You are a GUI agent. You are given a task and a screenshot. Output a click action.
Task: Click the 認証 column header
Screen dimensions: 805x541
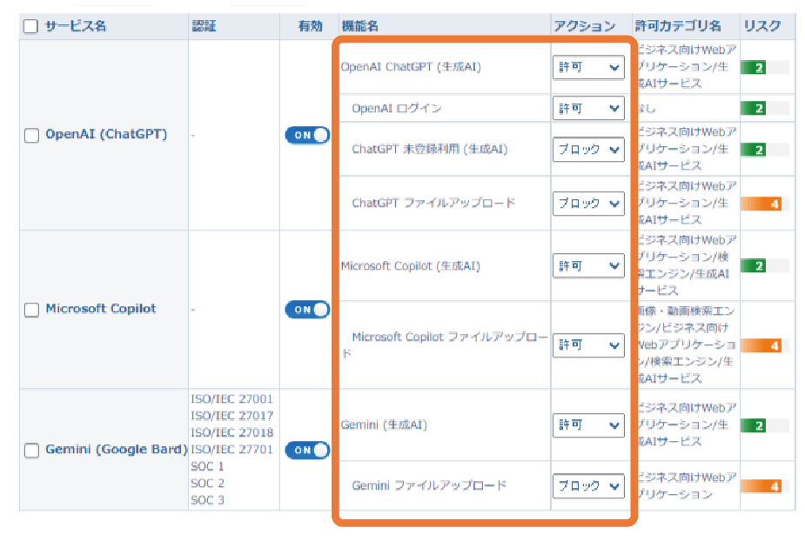click(x=204, y=26)
